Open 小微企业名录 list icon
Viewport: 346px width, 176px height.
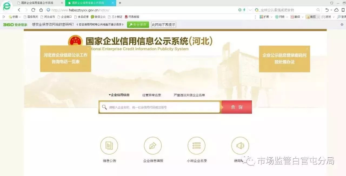[197, 146]
